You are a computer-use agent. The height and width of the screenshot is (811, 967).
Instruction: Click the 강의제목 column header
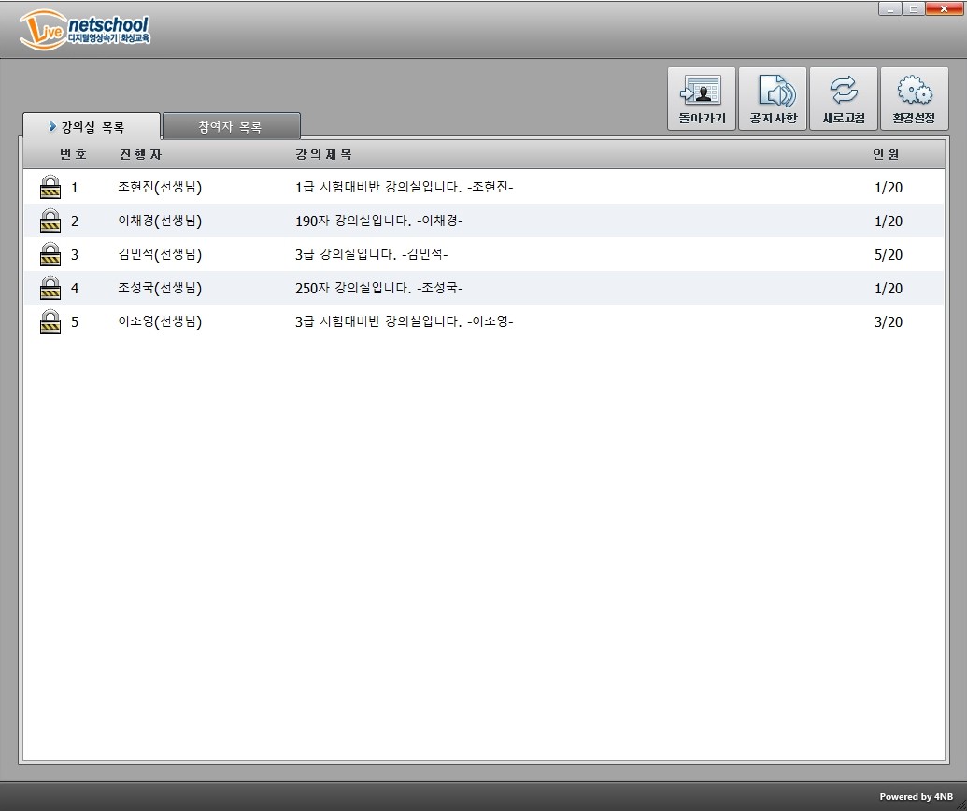tap(323, 154)
